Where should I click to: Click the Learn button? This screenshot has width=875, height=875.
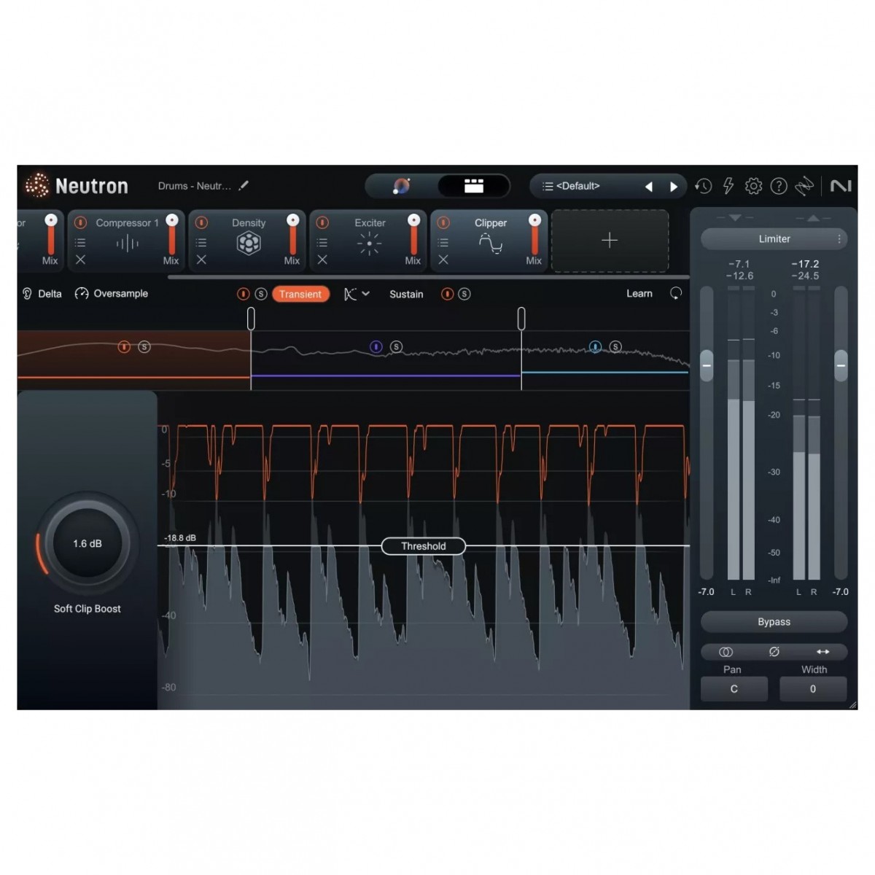coord(639,293)
